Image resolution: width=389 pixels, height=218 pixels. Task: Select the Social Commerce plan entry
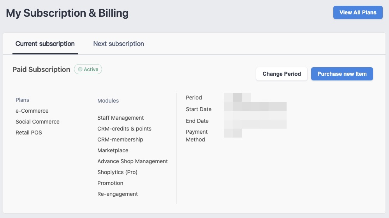click(37, 122)
